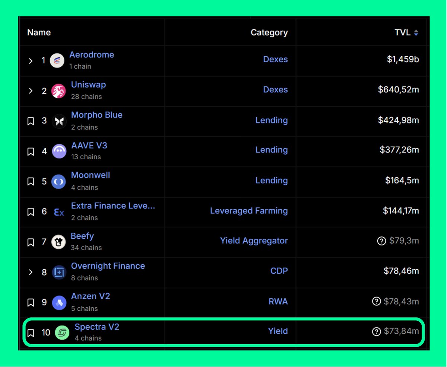Bookmark the AAVE V3 row
The height and width of the screenshot is (367, 447).
click(31, 151)
